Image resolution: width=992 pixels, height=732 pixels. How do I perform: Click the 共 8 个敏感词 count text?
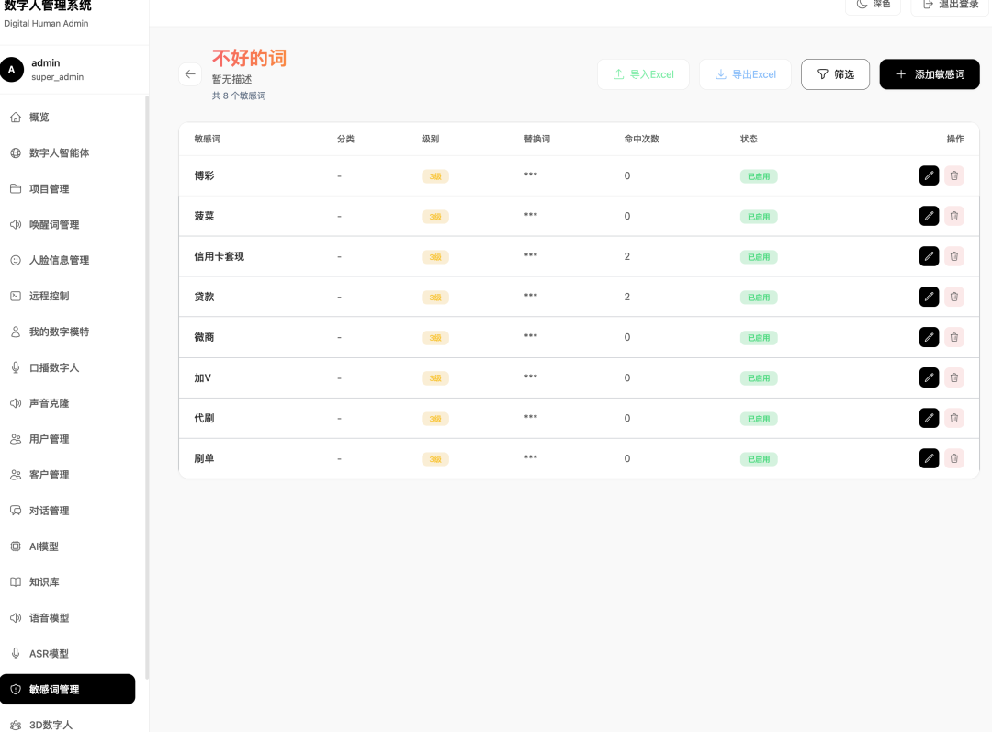point(239,96)
